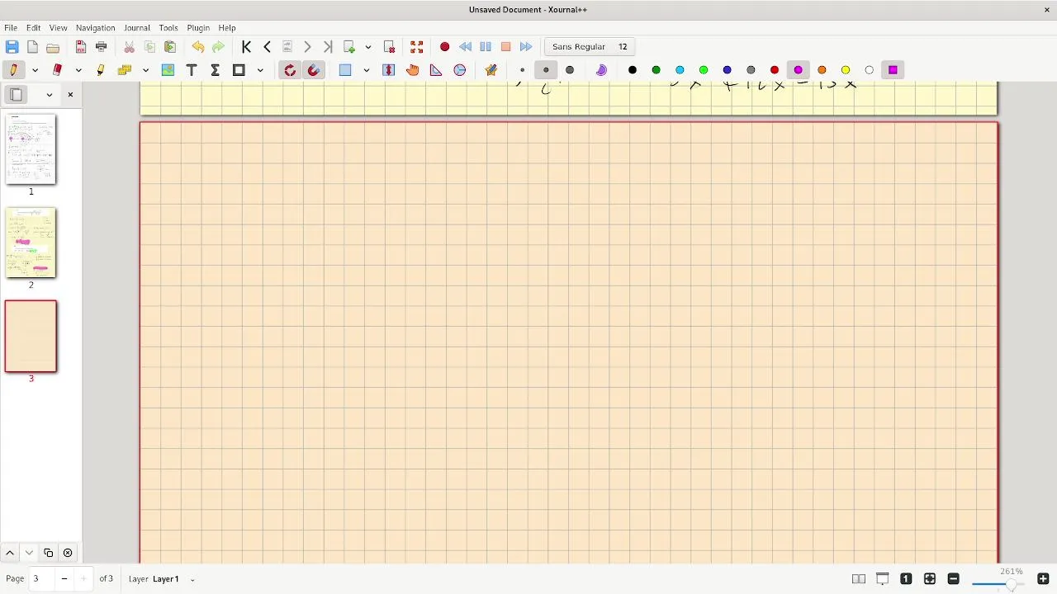Go to next page
The image size is (1057, 594).
pos(307,47)
